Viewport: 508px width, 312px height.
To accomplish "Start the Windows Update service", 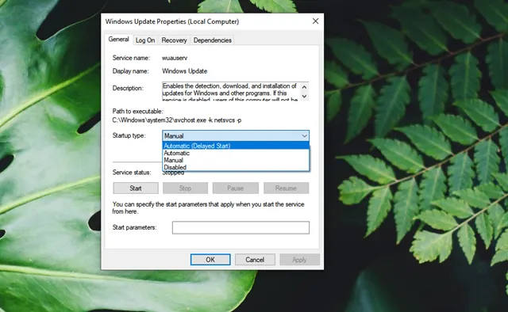I will (136, 188).
